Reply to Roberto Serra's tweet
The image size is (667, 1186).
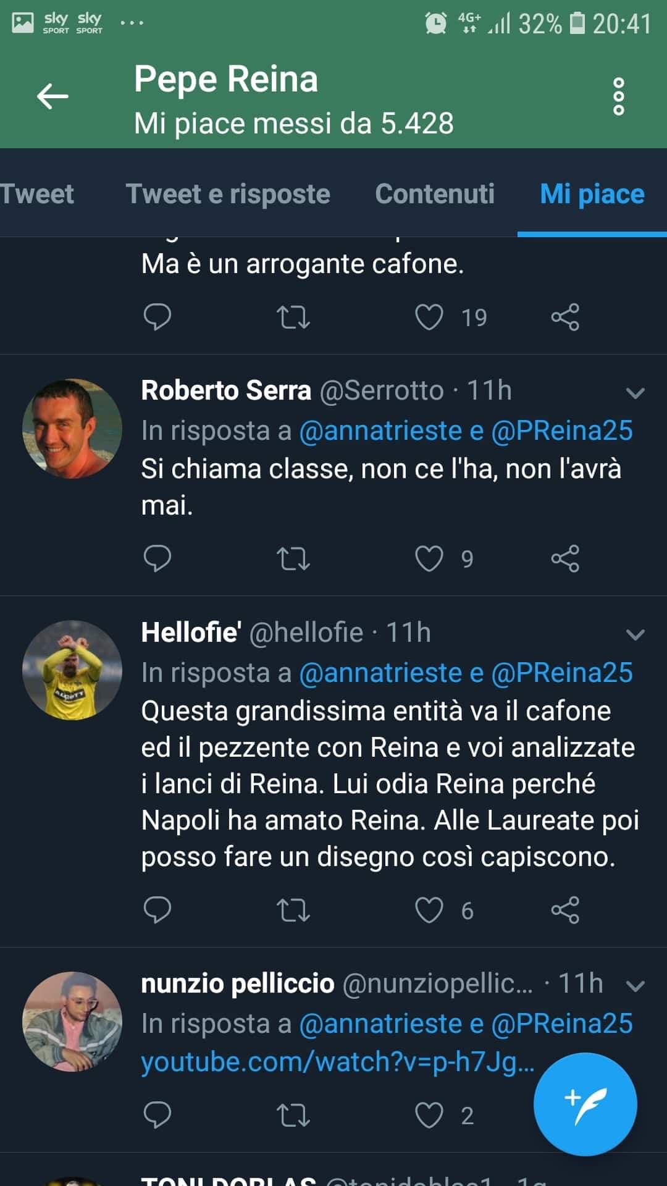[157, 558]
